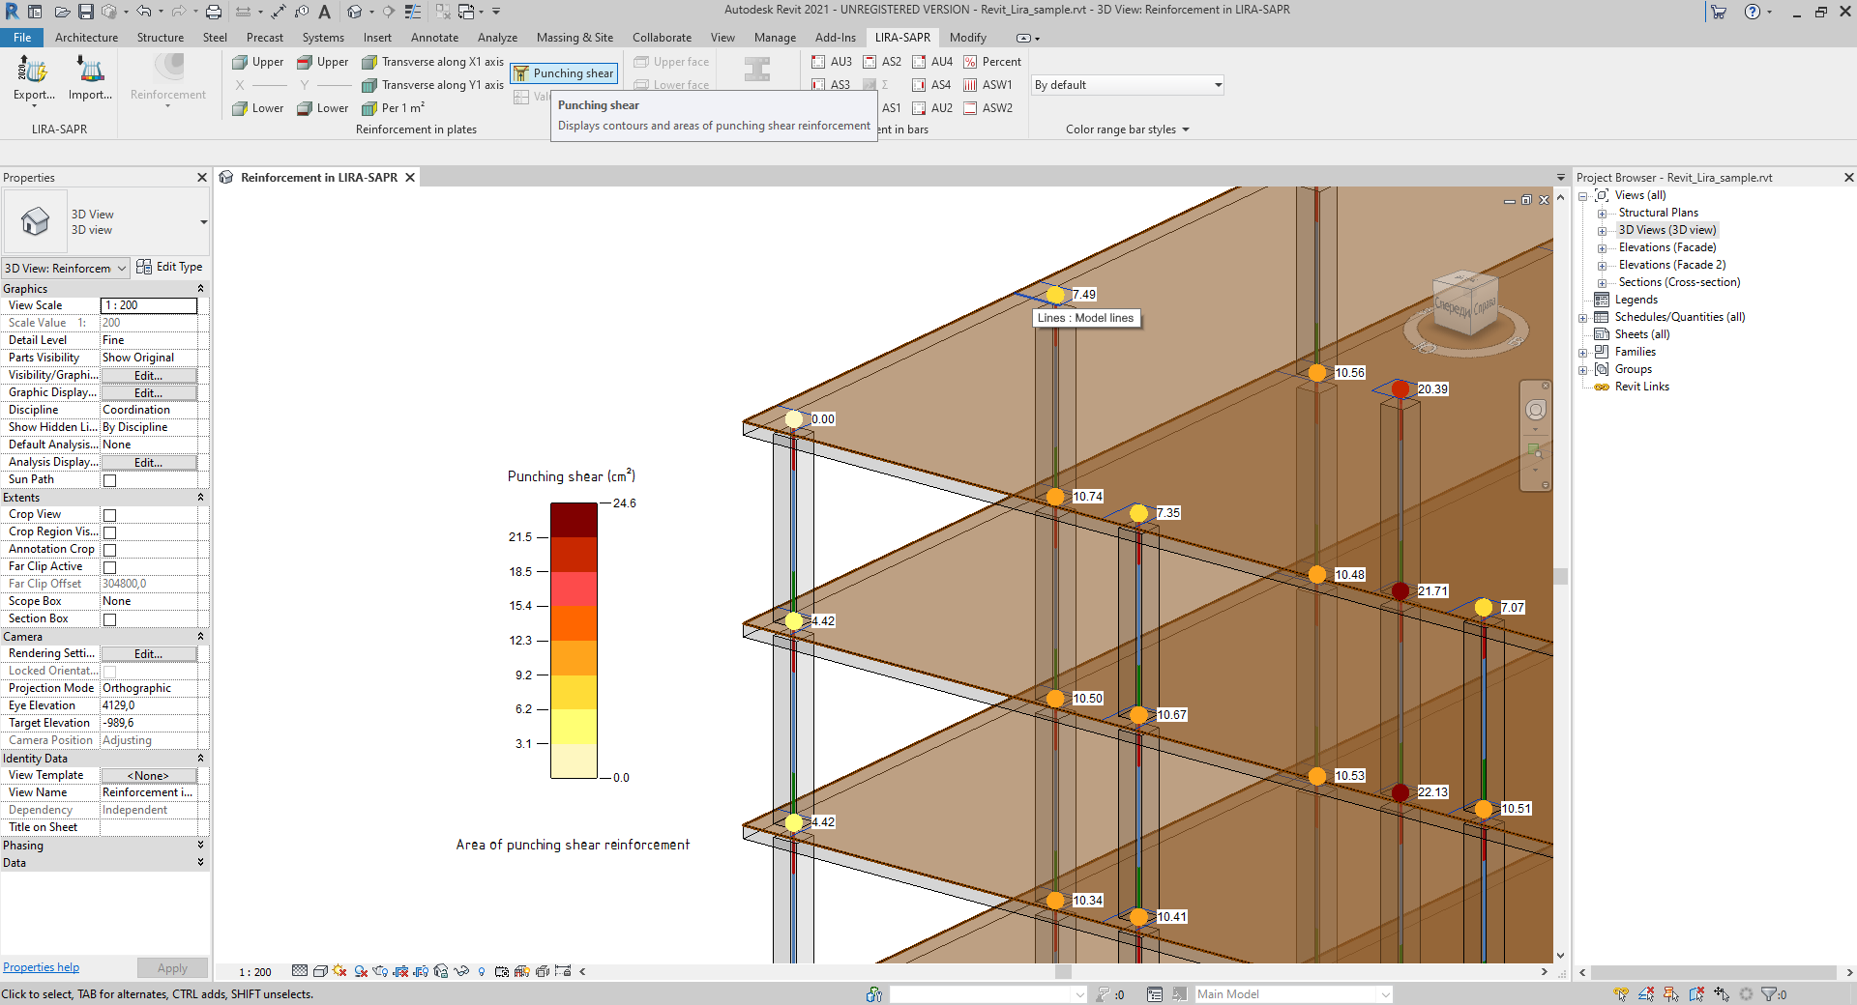Switch to the Structure ribbon tab
The height and width of the screenshot is (1005, 1857).
point(160,38)
